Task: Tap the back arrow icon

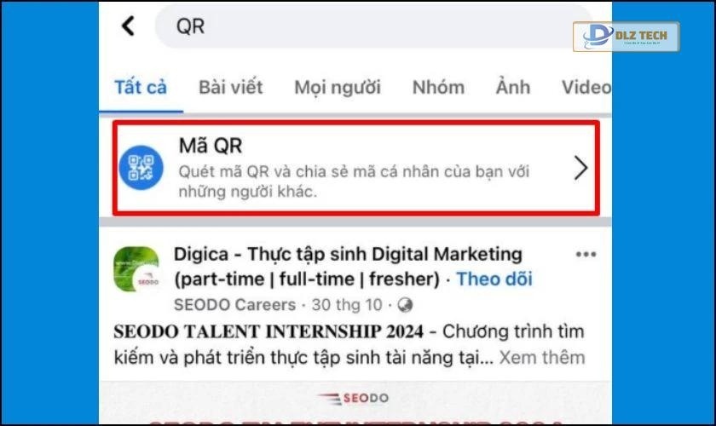Action: coord(129,26)
